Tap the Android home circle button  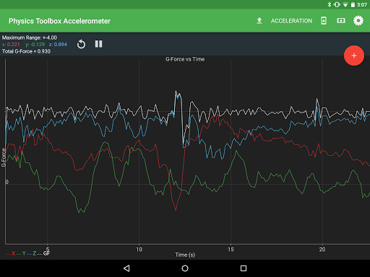[185, 268]
